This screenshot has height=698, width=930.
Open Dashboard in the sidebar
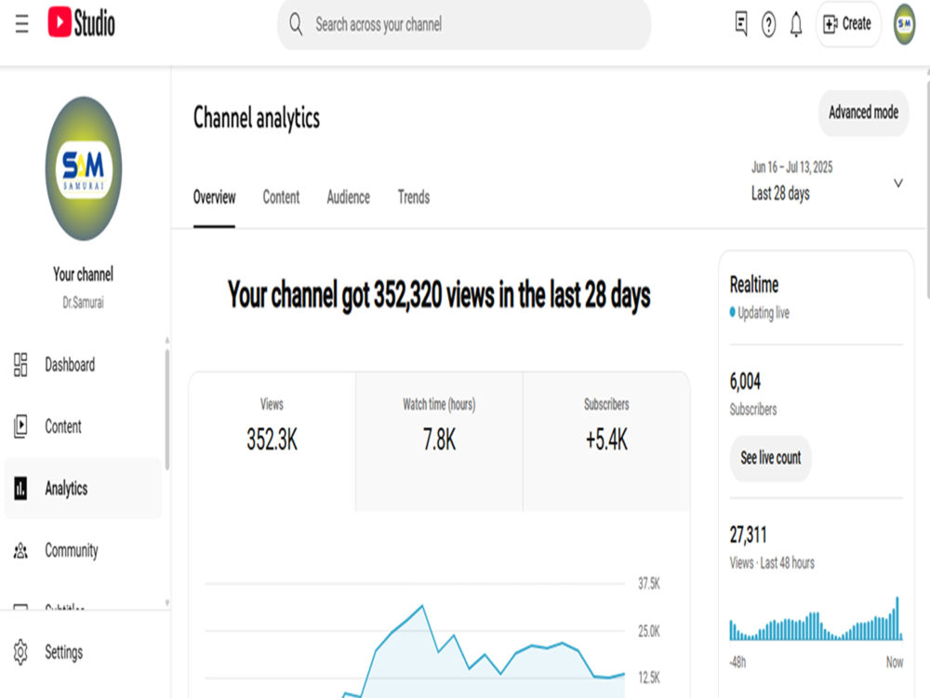pos(83,365)
